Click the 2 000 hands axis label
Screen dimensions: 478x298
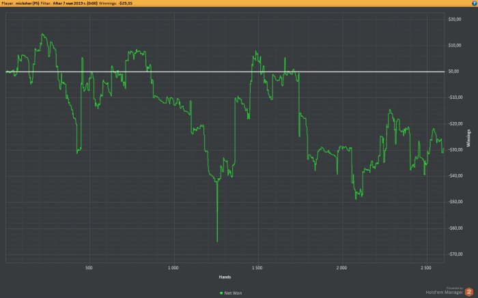[x=341, y=268]
